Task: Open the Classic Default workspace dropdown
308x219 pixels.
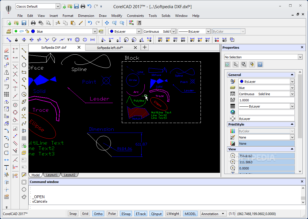Action: [x=58, y=6]
